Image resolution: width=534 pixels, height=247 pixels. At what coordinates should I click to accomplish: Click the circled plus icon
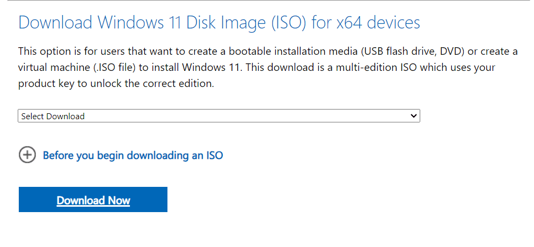pos(27,155)
